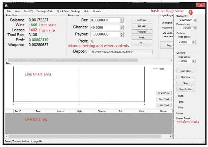Screen dimensions: 208x147
Task: Click the Start Low button
Action: click(x=186, y=77)
